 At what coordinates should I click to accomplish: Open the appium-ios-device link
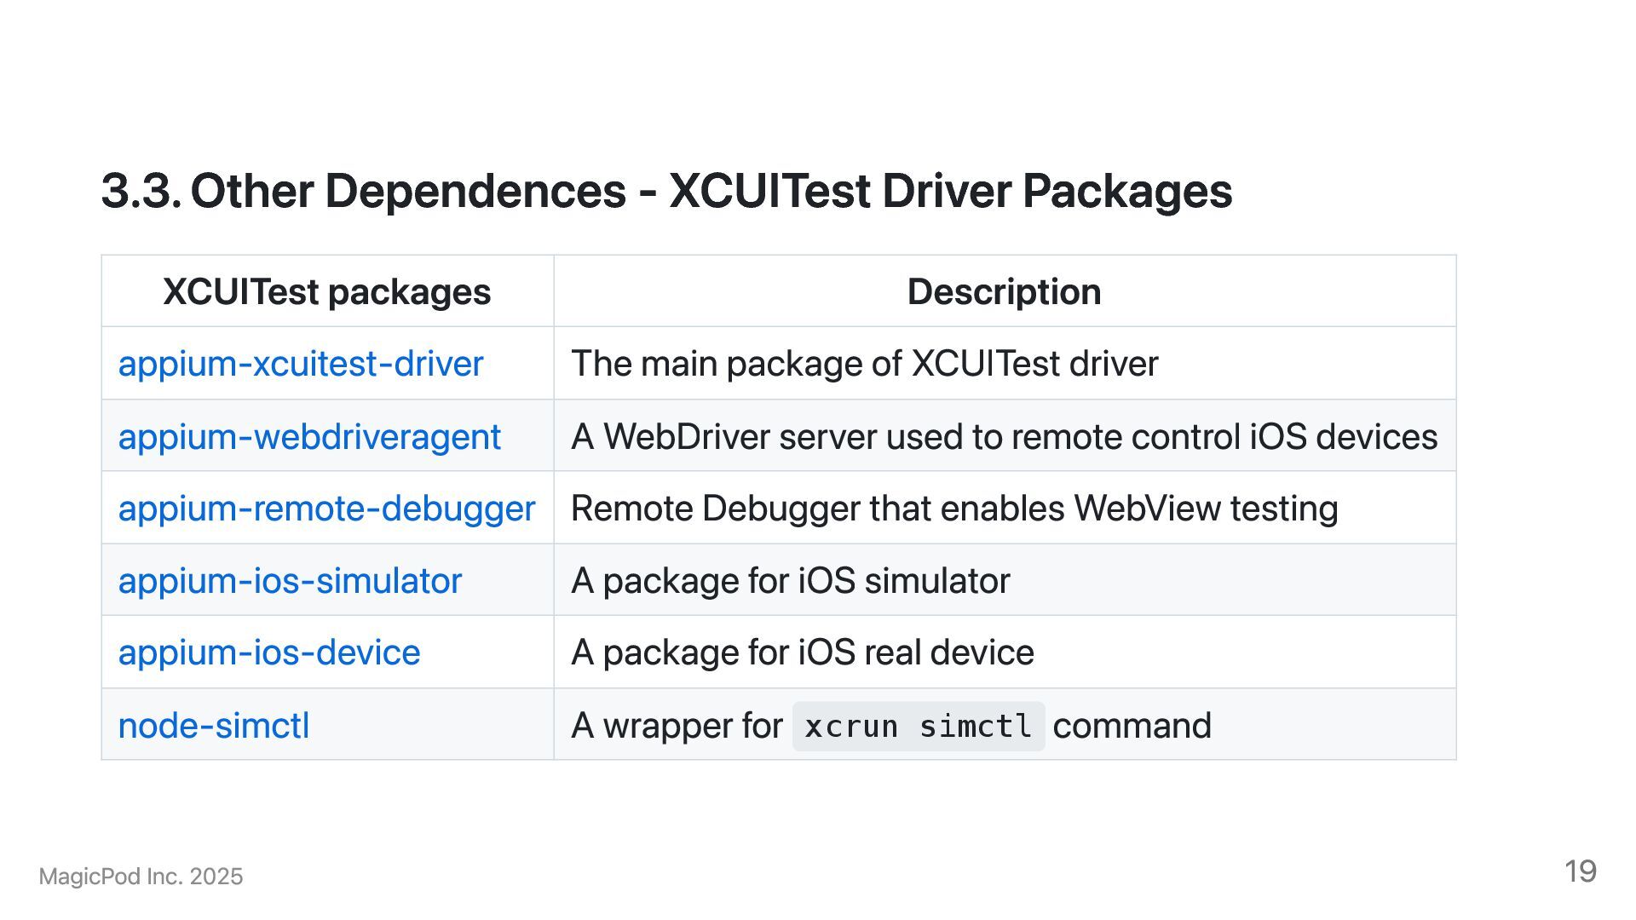point(268,653)
